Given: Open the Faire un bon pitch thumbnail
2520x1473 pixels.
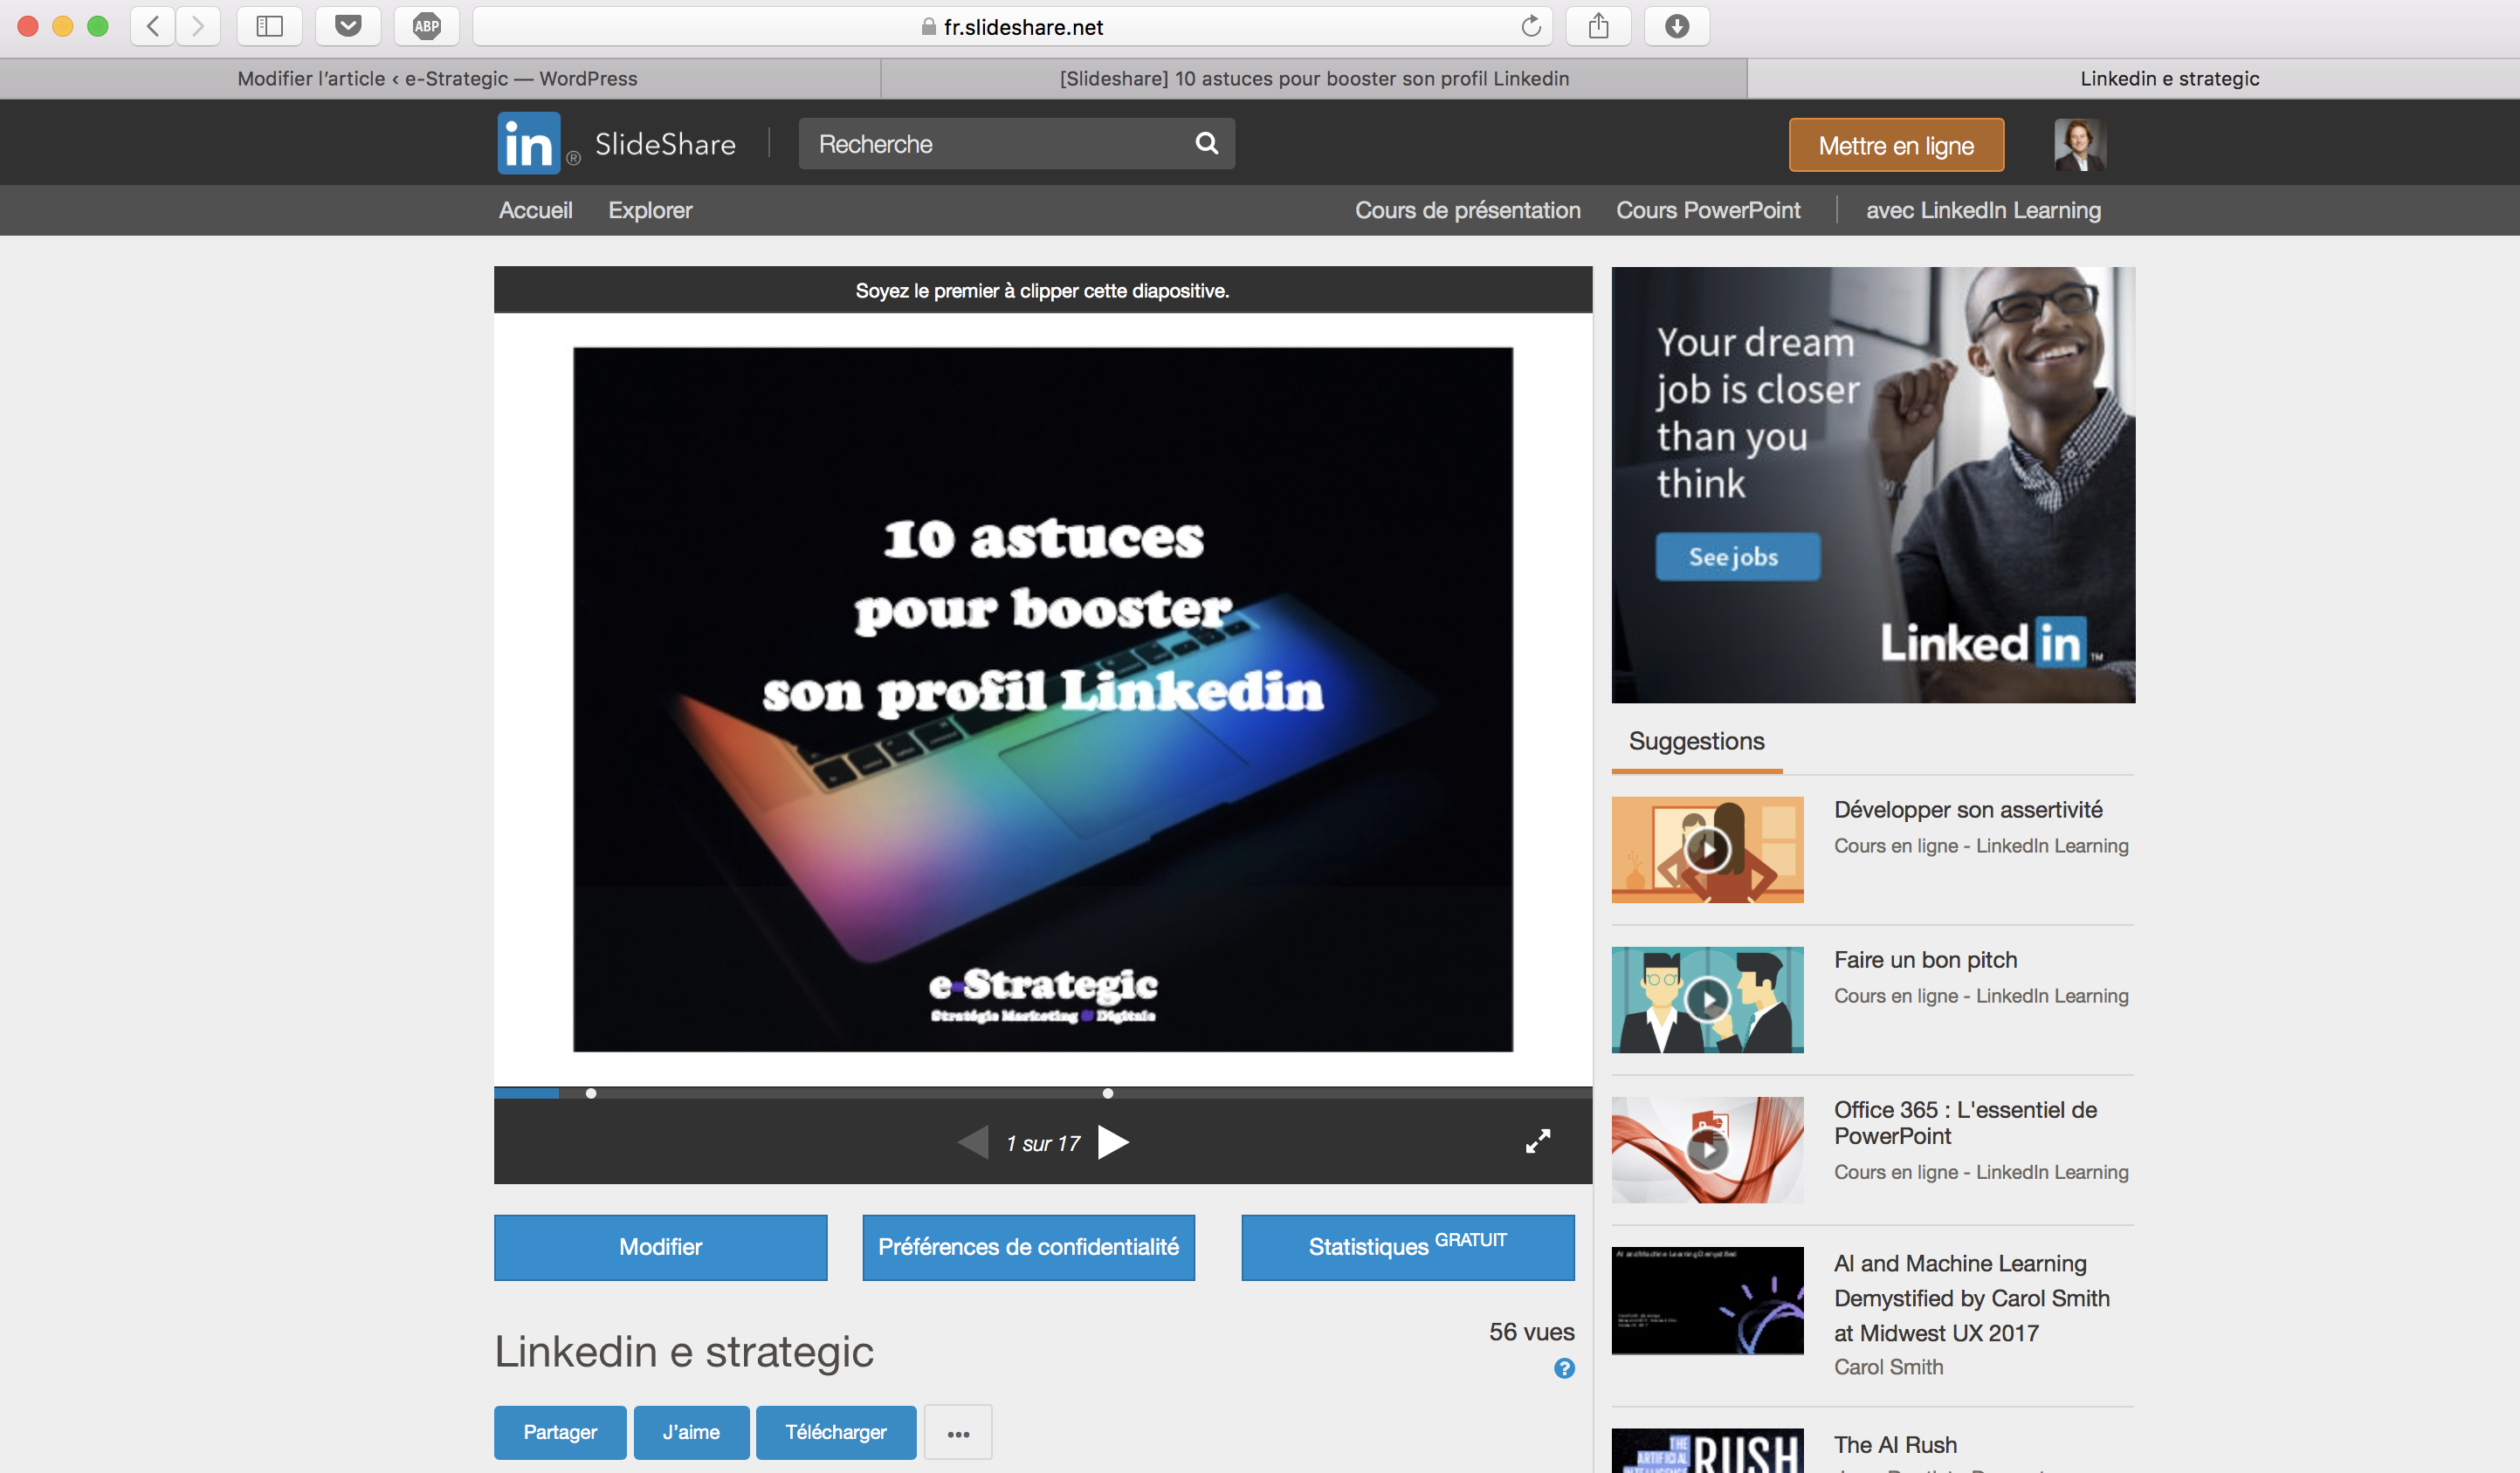Looking at the screenshot, I should click(1707, 999).
